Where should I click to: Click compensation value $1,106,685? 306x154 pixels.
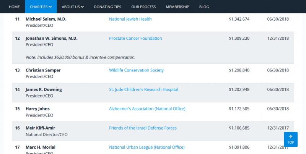pyautogui.click(x=239, y=128)
